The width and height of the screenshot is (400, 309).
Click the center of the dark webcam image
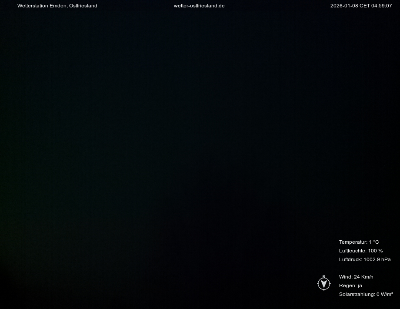(x=200, y=154)
